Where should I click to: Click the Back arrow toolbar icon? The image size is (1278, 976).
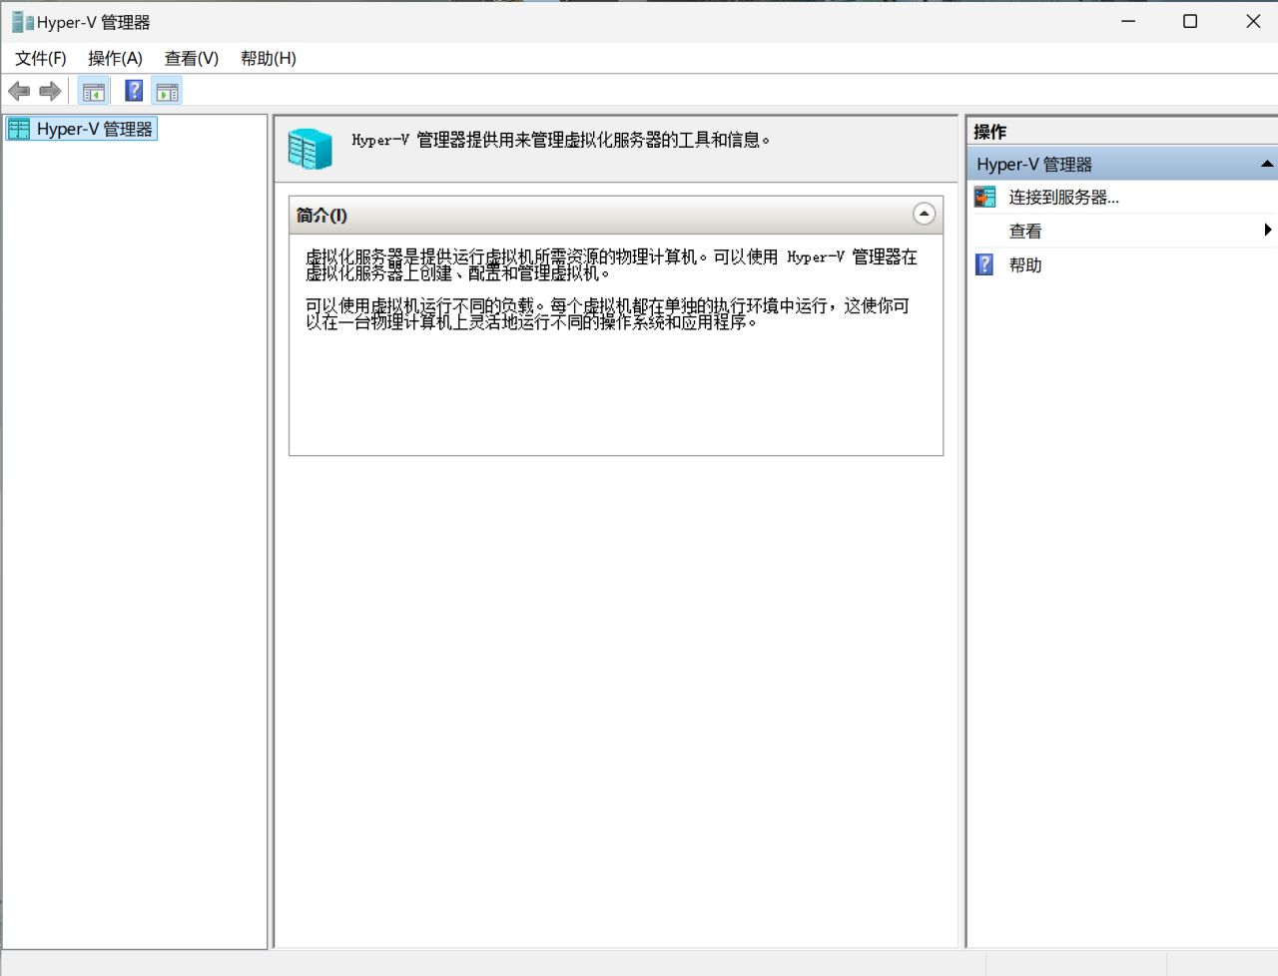pos(19,92)
